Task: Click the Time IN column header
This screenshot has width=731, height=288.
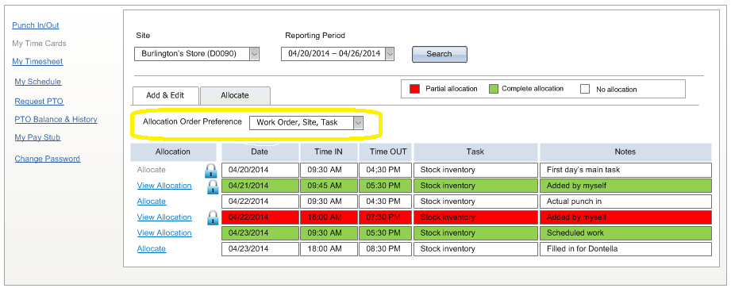Action: tap(329, 152)
